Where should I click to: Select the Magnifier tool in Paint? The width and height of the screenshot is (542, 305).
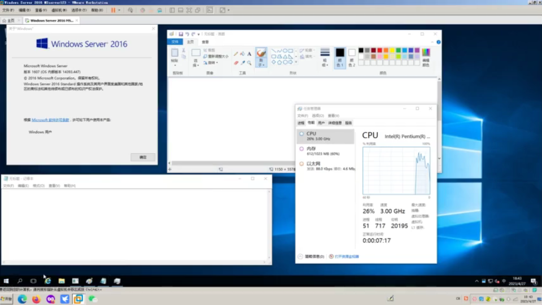249,63
